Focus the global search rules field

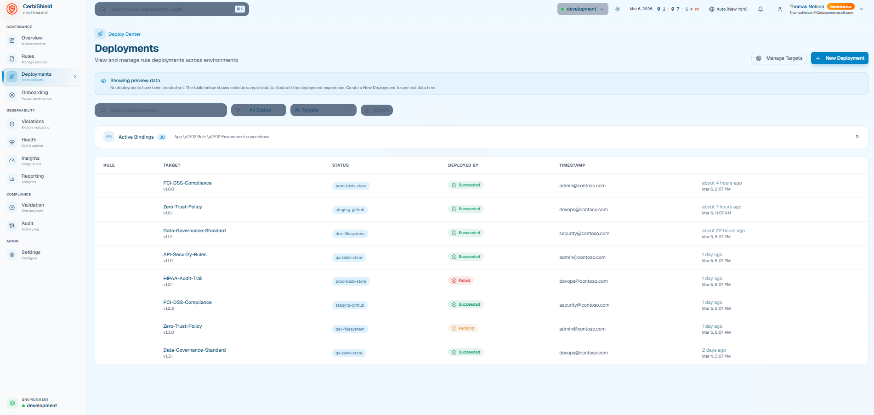pyautogui.click(x=172, y=9)
